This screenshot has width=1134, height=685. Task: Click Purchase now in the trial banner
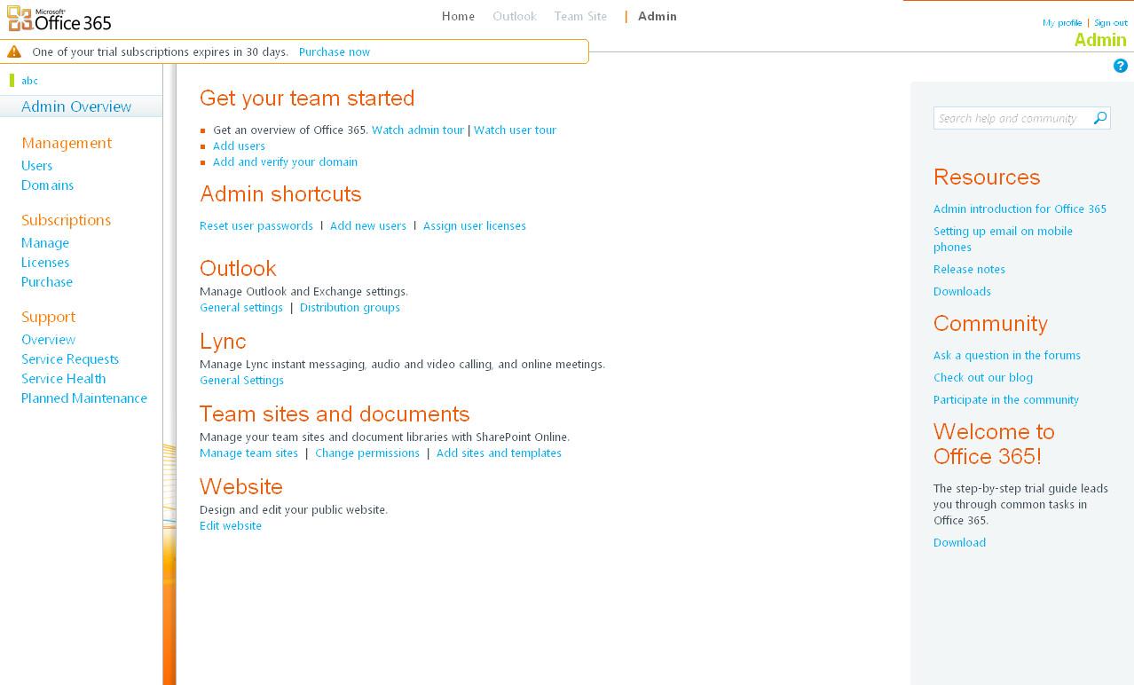coord(335,52)
